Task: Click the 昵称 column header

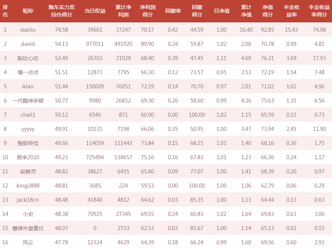Action: click(x=28, y=11)
